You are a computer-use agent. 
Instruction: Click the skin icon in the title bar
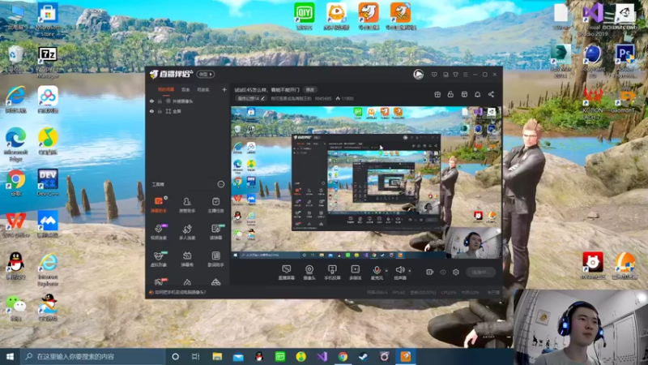455,75
